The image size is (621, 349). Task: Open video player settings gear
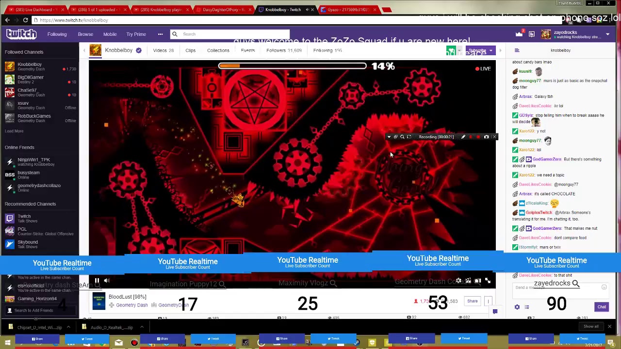coord(458,281)
